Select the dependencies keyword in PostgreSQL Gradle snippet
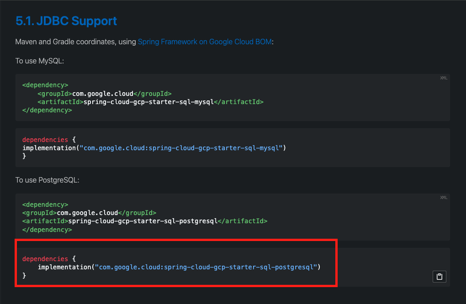Viewport: 466px width, 304px height. tap(45, 258)
